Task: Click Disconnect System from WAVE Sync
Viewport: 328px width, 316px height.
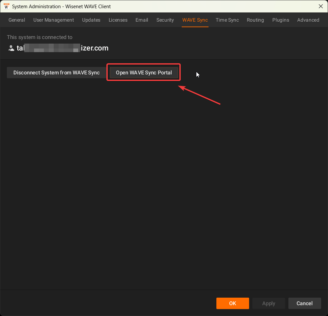Action: pyautogui.click(x=57, y=73)
